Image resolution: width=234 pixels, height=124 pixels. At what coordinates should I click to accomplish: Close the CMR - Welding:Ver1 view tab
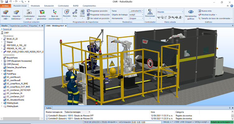(x=65, y=26)
